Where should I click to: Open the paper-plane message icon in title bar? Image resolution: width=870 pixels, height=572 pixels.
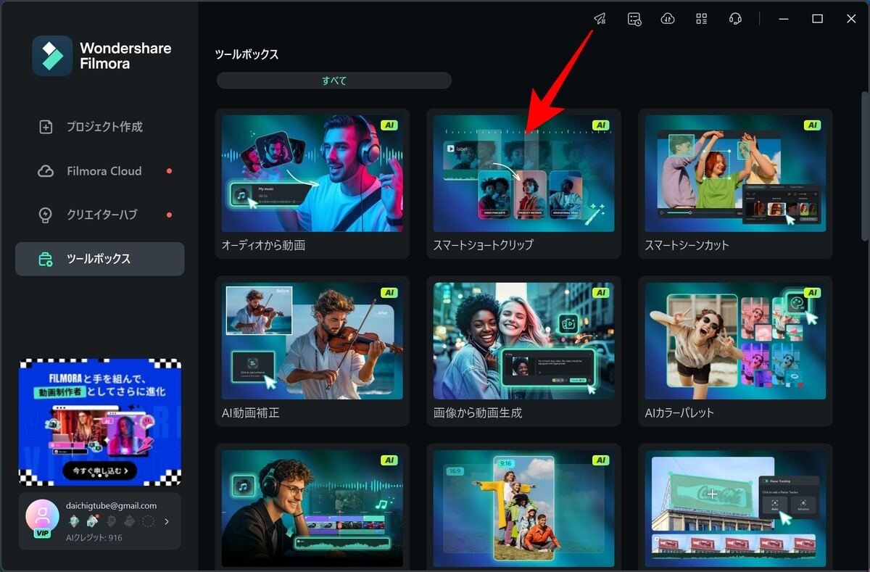[600, 19]
